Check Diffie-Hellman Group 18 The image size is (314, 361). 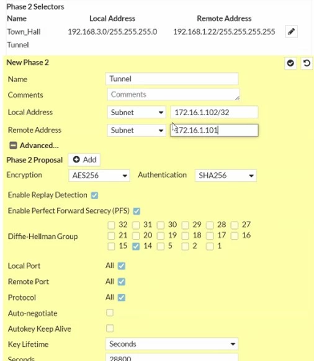coord(185,235)
